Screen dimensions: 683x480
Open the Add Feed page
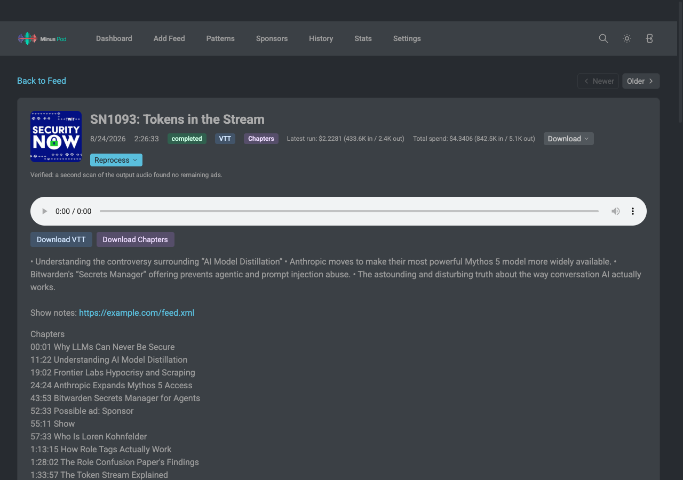(x=169, y=38)
